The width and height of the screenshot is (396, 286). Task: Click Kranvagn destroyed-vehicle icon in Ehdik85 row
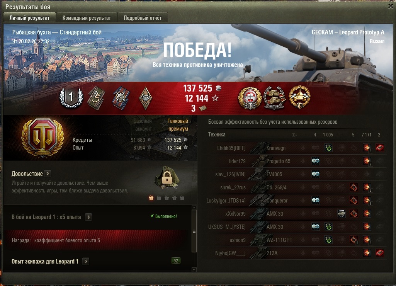pos(380,148)
